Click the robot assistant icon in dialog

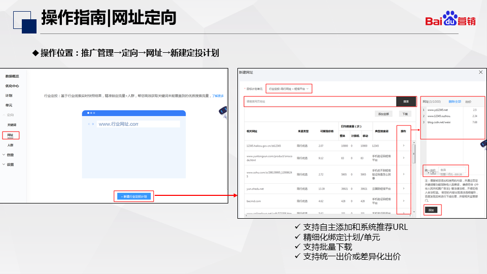pos(483,145)
